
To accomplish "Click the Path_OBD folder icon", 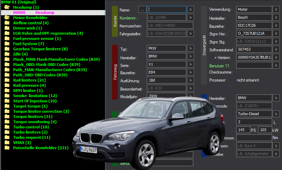I will point(7,75).
